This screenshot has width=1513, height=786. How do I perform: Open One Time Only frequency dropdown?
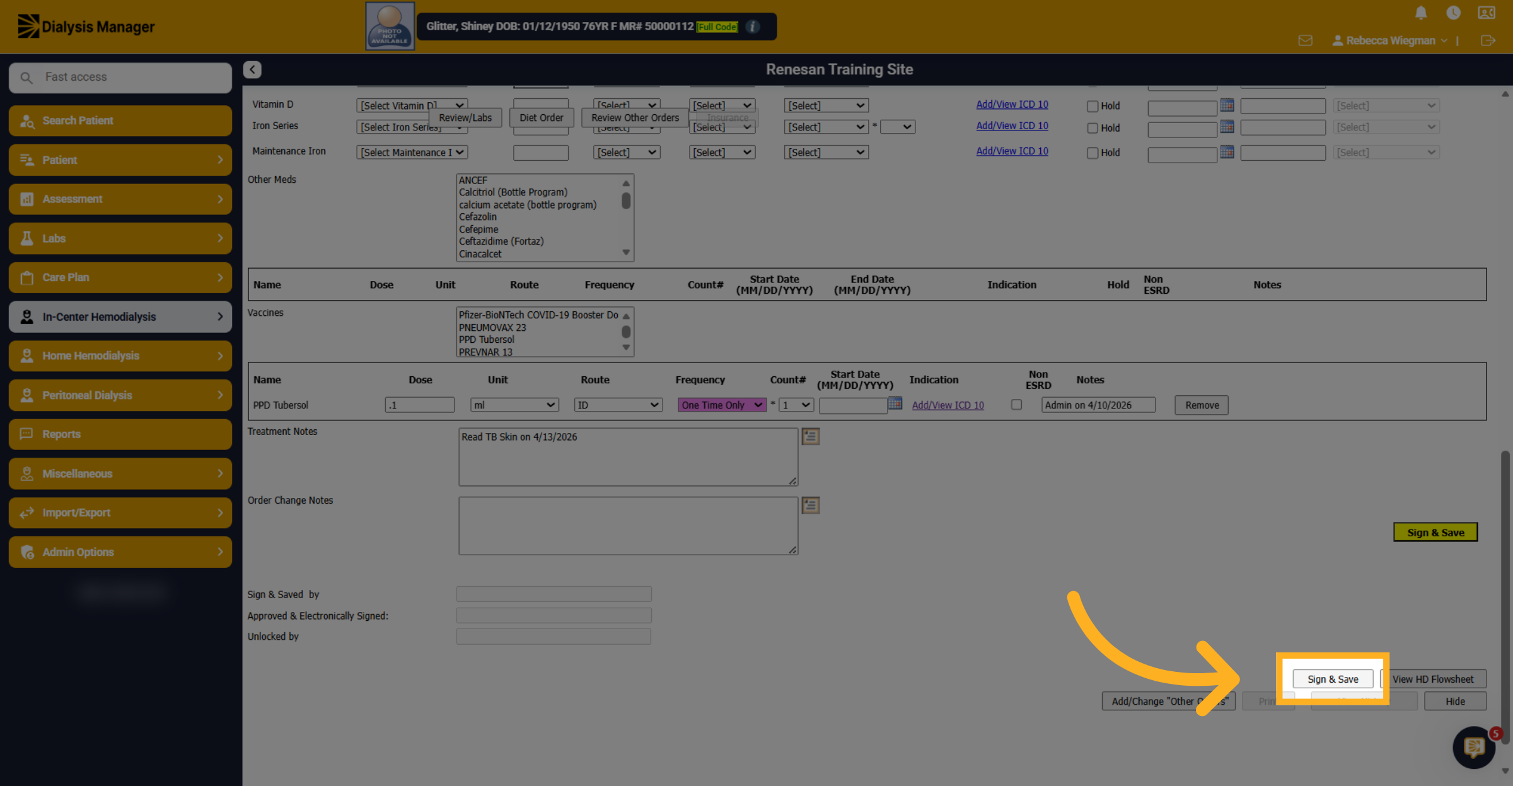[x=722, y=405]
